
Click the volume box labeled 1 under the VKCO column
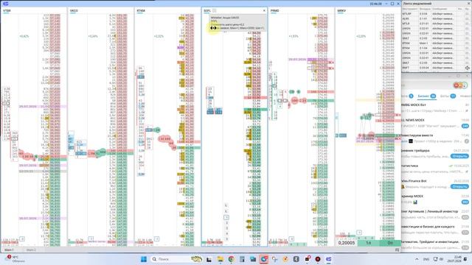[91, 239]
